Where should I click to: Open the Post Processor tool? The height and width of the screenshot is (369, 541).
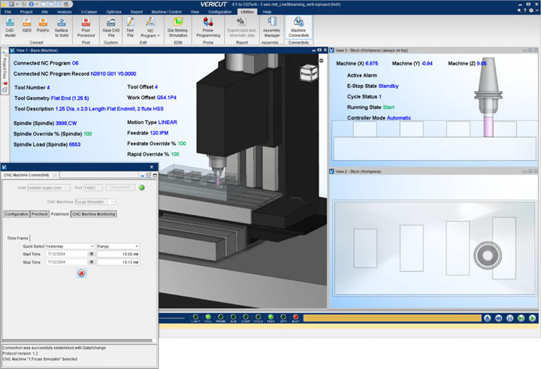click(86, 27)
